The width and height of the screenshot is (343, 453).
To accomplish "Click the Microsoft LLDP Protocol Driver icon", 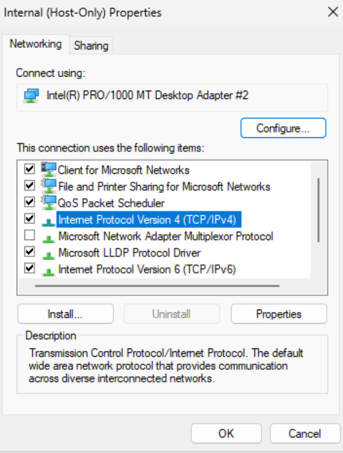I will (x=48, y=255).
